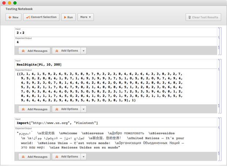This screenshot has width=227, height=168.
Task: Expand options dropdown arrow for 2 + 2 test
Action: (84, 51)
